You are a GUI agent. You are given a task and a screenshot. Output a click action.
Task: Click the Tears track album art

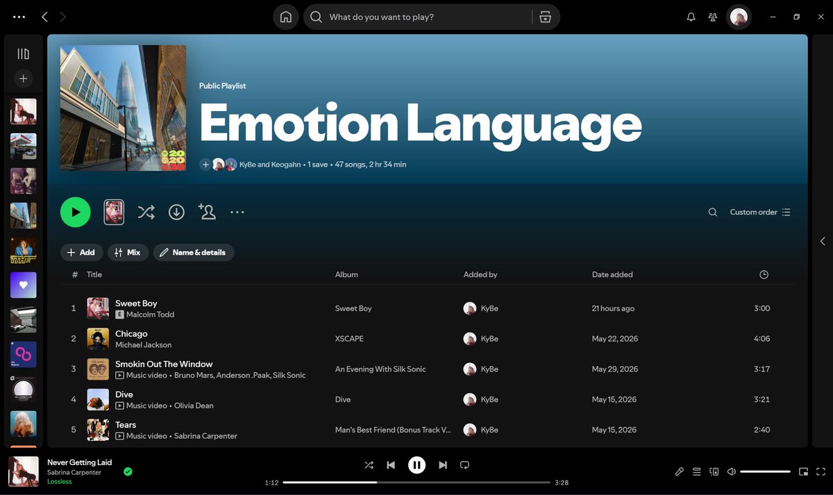pyautogui.click(x=98, y=430)
